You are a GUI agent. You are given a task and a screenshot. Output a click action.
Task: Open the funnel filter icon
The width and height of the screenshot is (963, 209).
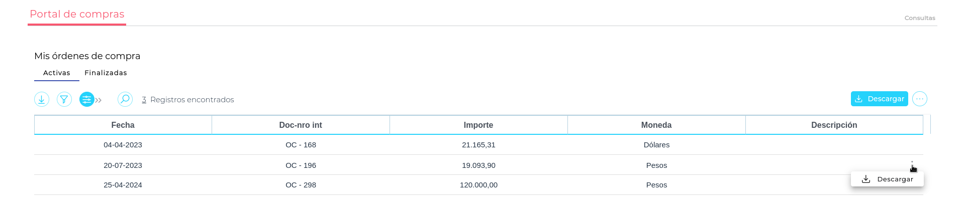(x=64, y=99)
